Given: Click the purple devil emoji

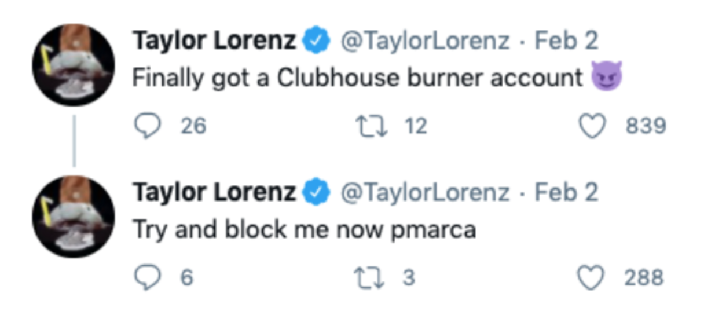Looking at the screenshot, I should pos(606,76).
